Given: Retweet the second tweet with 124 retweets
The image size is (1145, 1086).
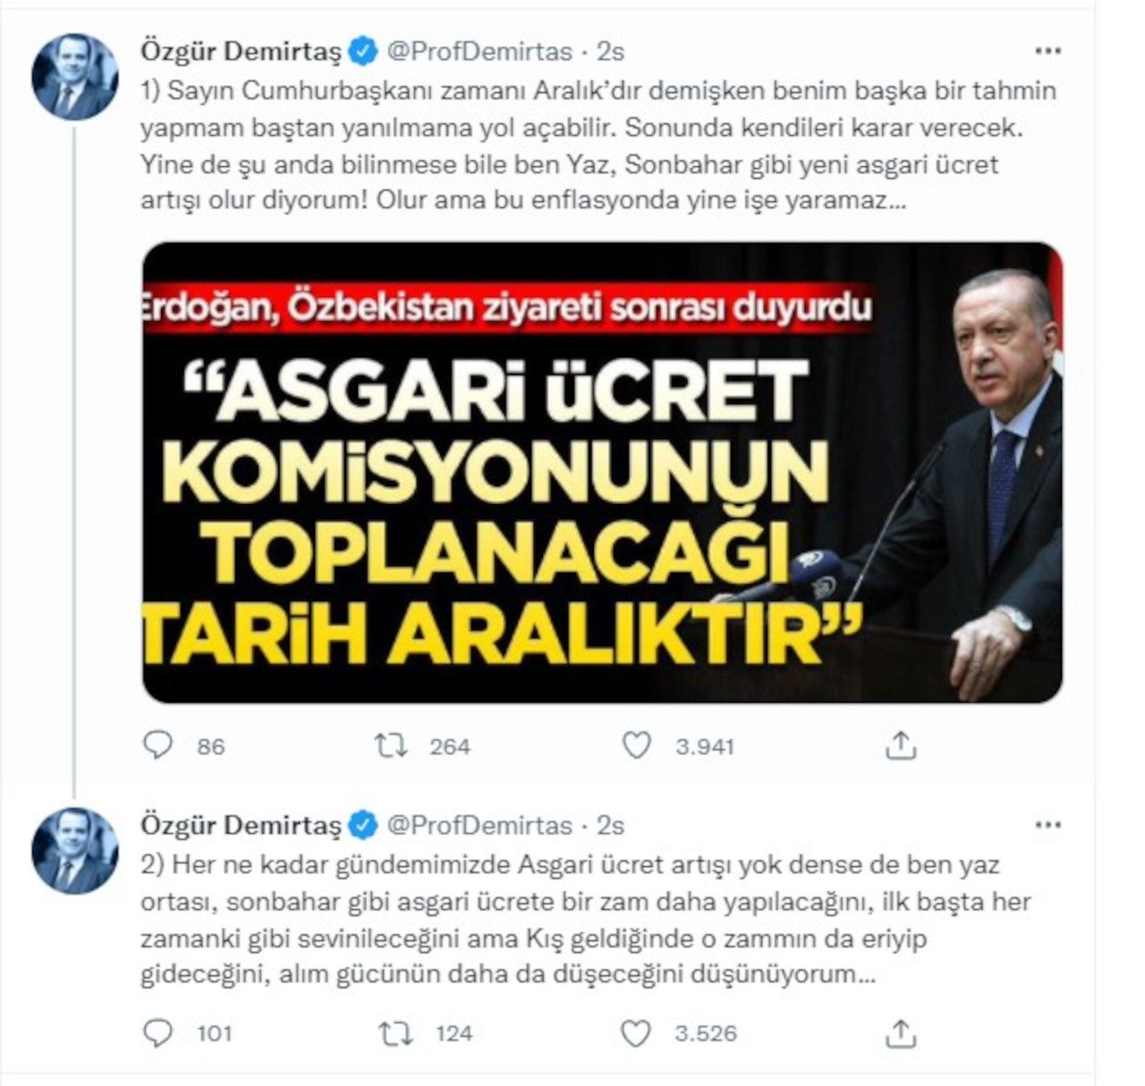Looking at the screenshot, I should click(394, 1033).
